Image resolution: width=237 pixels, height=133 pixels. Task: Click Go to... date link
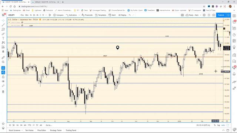[x=49, y=125]
